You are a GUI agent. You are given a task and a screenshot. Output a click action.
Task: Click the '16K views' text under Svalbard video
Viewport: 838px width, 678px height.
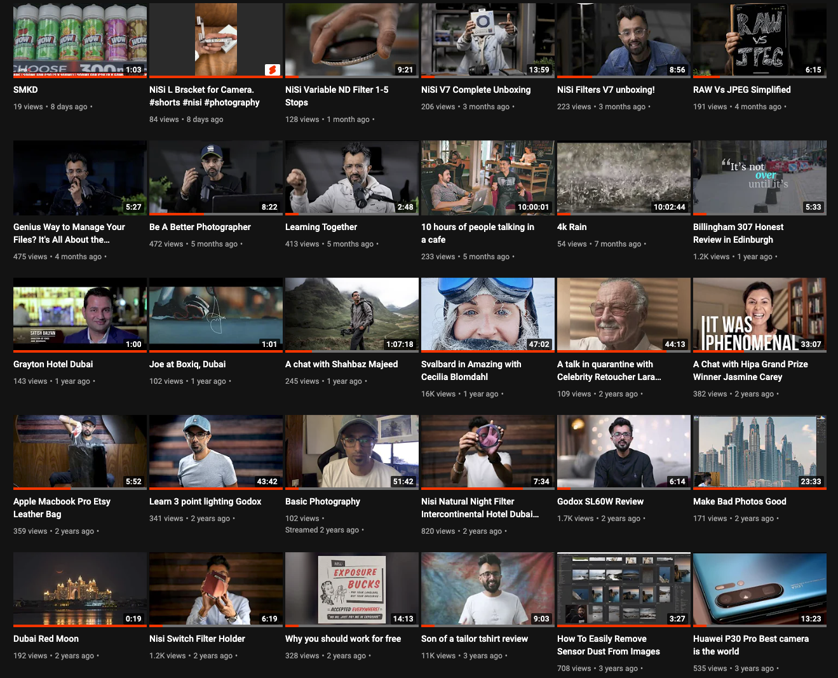pos(438,394)
